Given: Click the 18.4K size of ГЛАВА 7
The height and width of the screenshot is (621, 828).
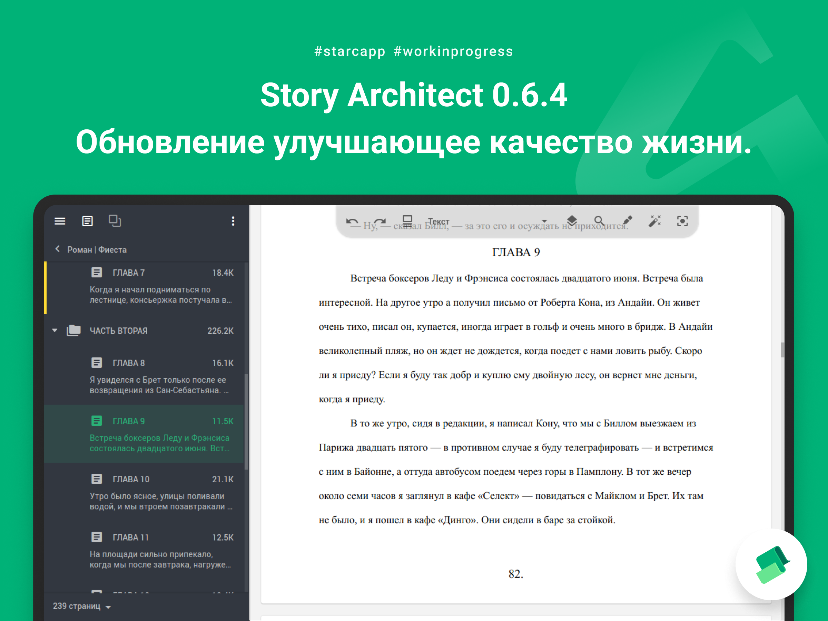Looking at the screenshot, I should (223, 273).
